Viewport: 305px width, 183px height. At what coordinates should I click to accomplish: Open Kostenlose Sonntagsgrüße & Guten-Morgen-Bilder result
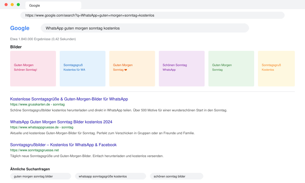[x=69, y=99]
